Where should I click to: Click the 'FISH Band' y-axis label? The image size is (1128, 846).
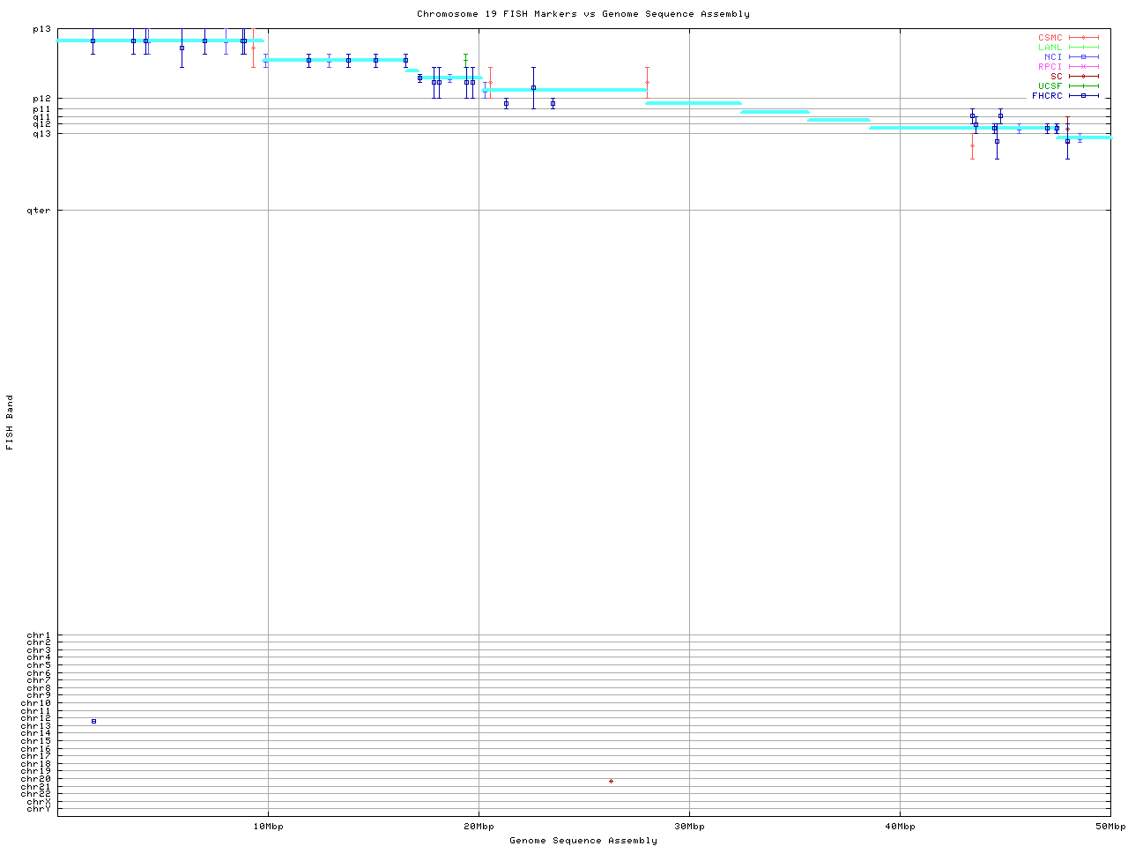coord(10,422)
